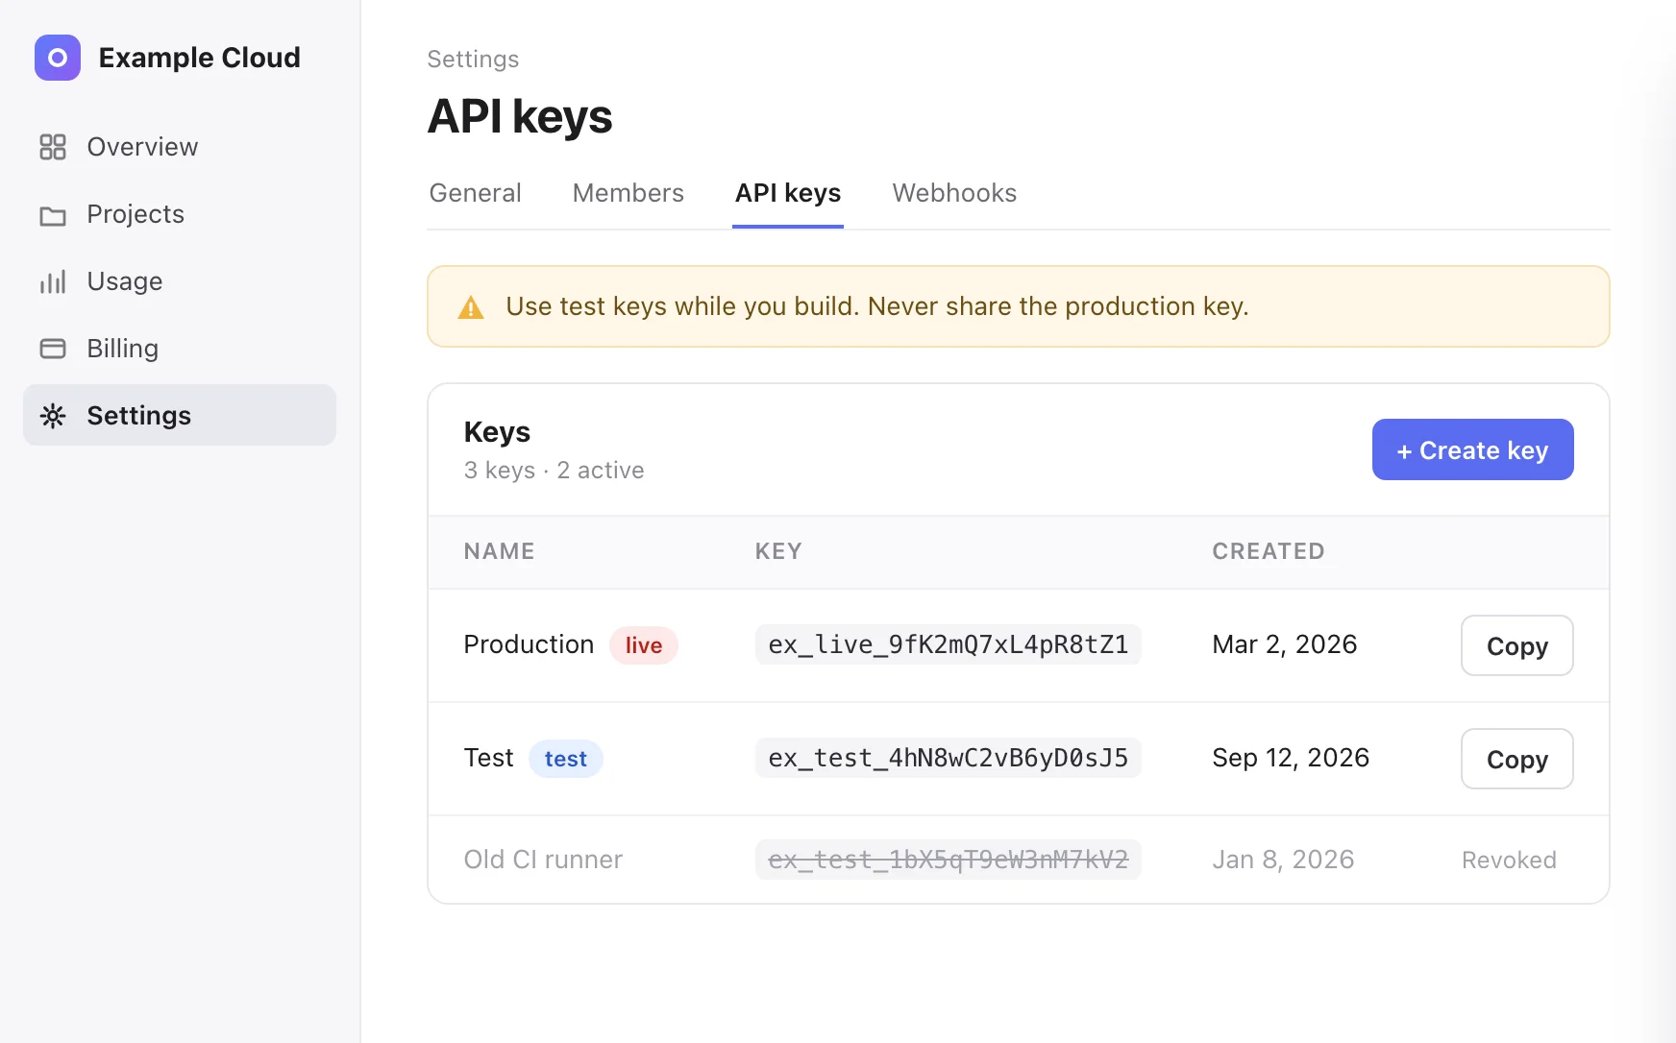
Task: Click the Projects folder icon
Action: (53, 215)
